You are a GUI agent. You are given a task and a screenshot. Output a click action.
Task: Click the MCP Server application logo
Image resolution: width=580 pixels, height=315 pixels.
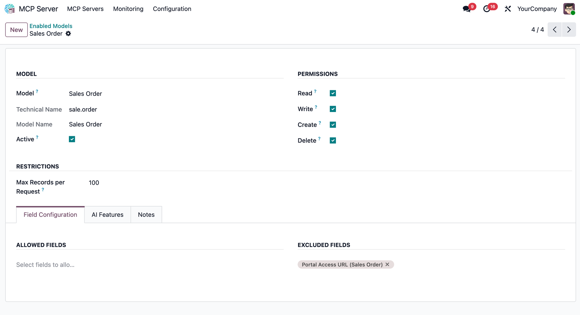[x=10, y=9]
